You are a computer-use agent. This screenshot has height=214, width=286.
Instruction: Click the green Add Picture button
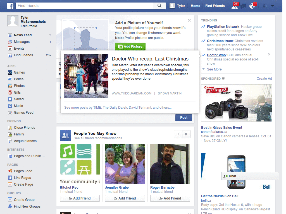click(130, 47)
